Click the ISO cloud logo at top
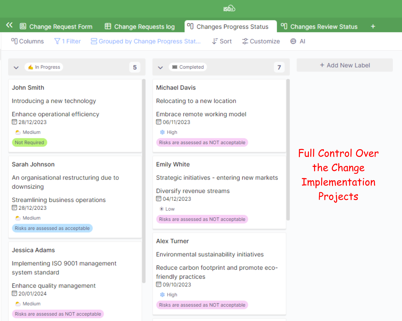This screenshot has width=402, height=321. tap(229, 9)
